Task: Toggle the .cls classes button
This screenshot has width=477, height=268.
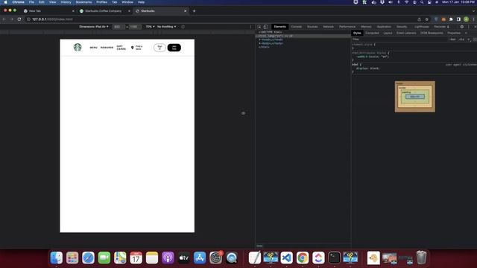Action: 461,39
